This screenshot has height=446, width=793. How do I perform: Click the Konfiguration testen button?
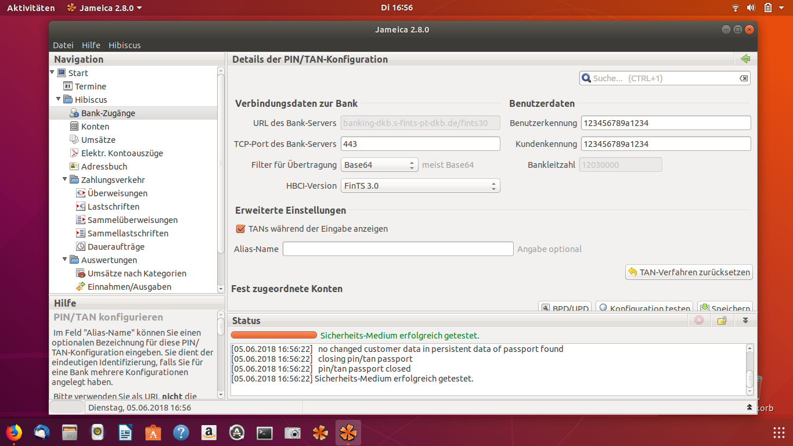(644, 307)
